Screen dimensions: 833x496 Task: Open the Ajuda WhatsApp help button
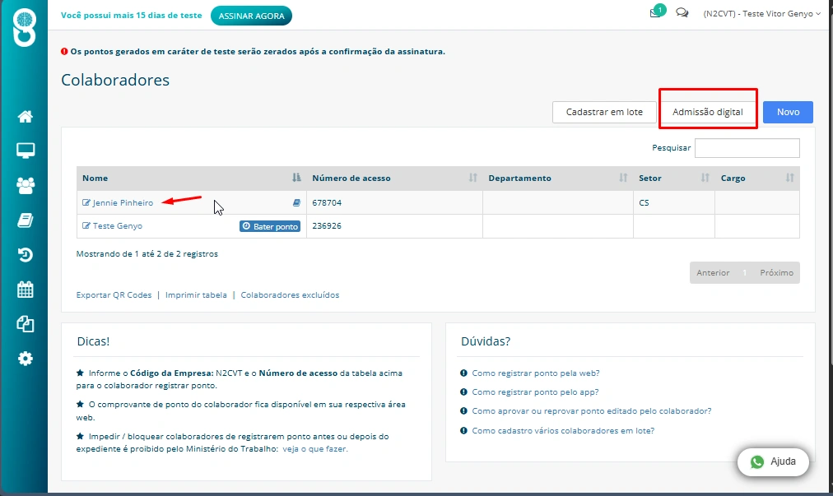click(773, 461)
